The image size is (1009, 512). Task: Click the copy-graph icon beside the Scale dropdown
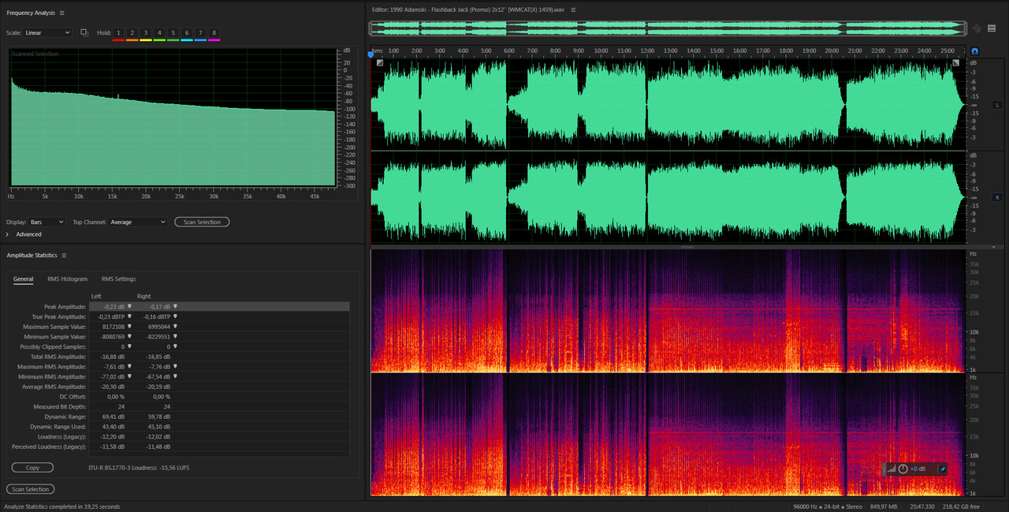pos(84,32)
